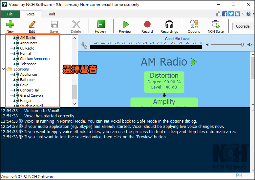Create a new voice with New

click(x=10, y=27)
